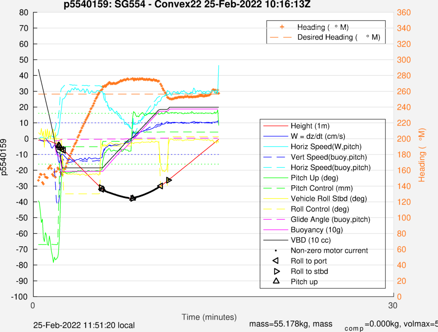Click the plot title p5540159: SG554 - Convex22

pos(187,4)
